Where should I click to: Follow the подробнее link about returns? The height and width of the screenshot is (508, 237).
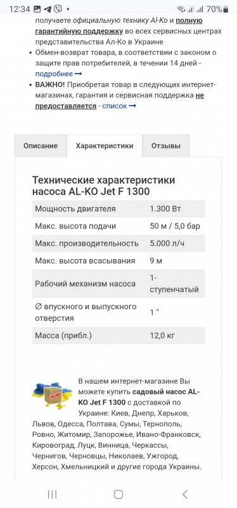pyautogui.click(x=54, y=74)
